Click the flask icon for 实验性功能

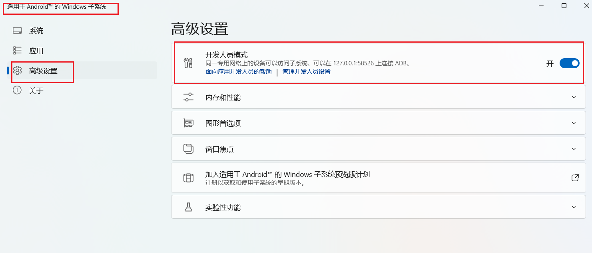click(x=188, y=207)
